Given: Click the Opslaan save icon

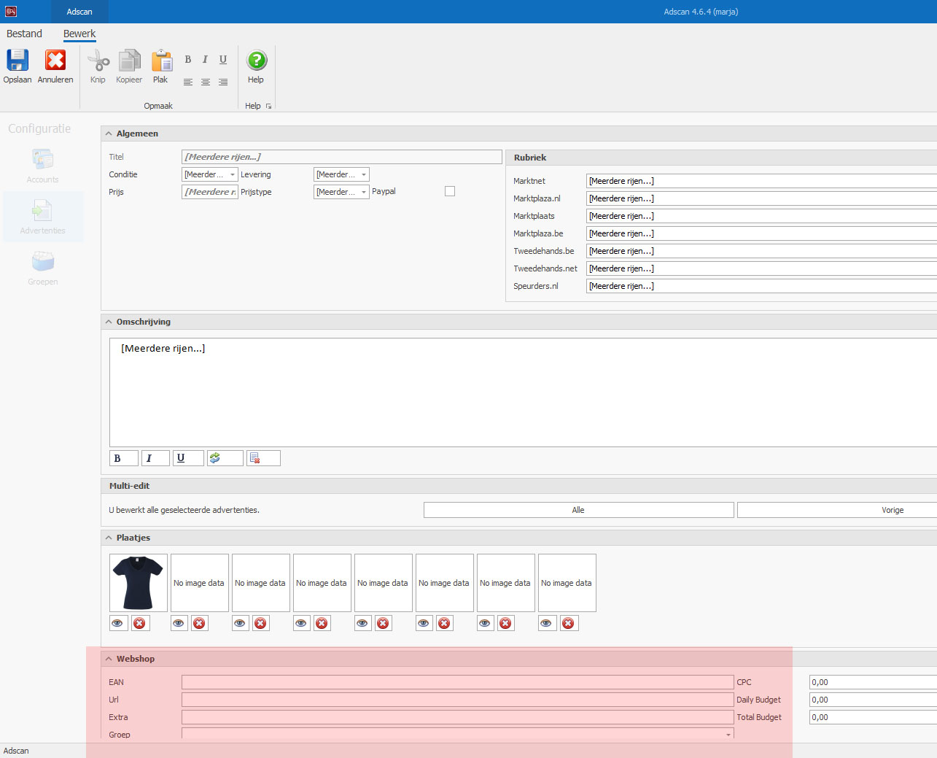Looking at the screenshot, I should 18,61.
